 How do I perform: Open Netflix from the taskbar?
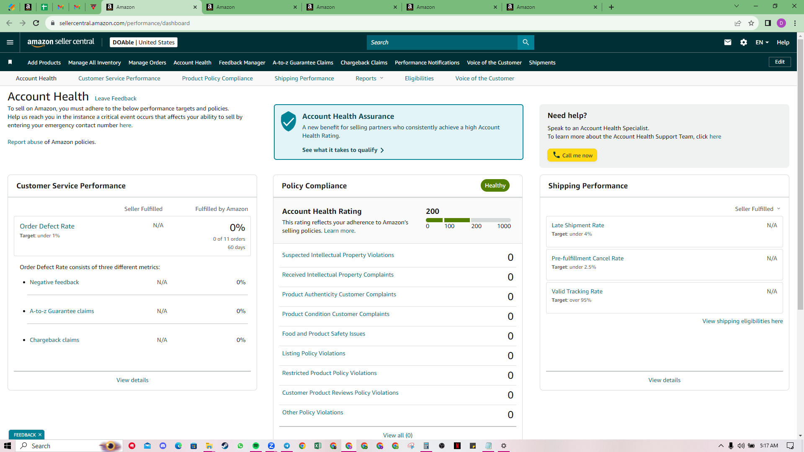457,446
